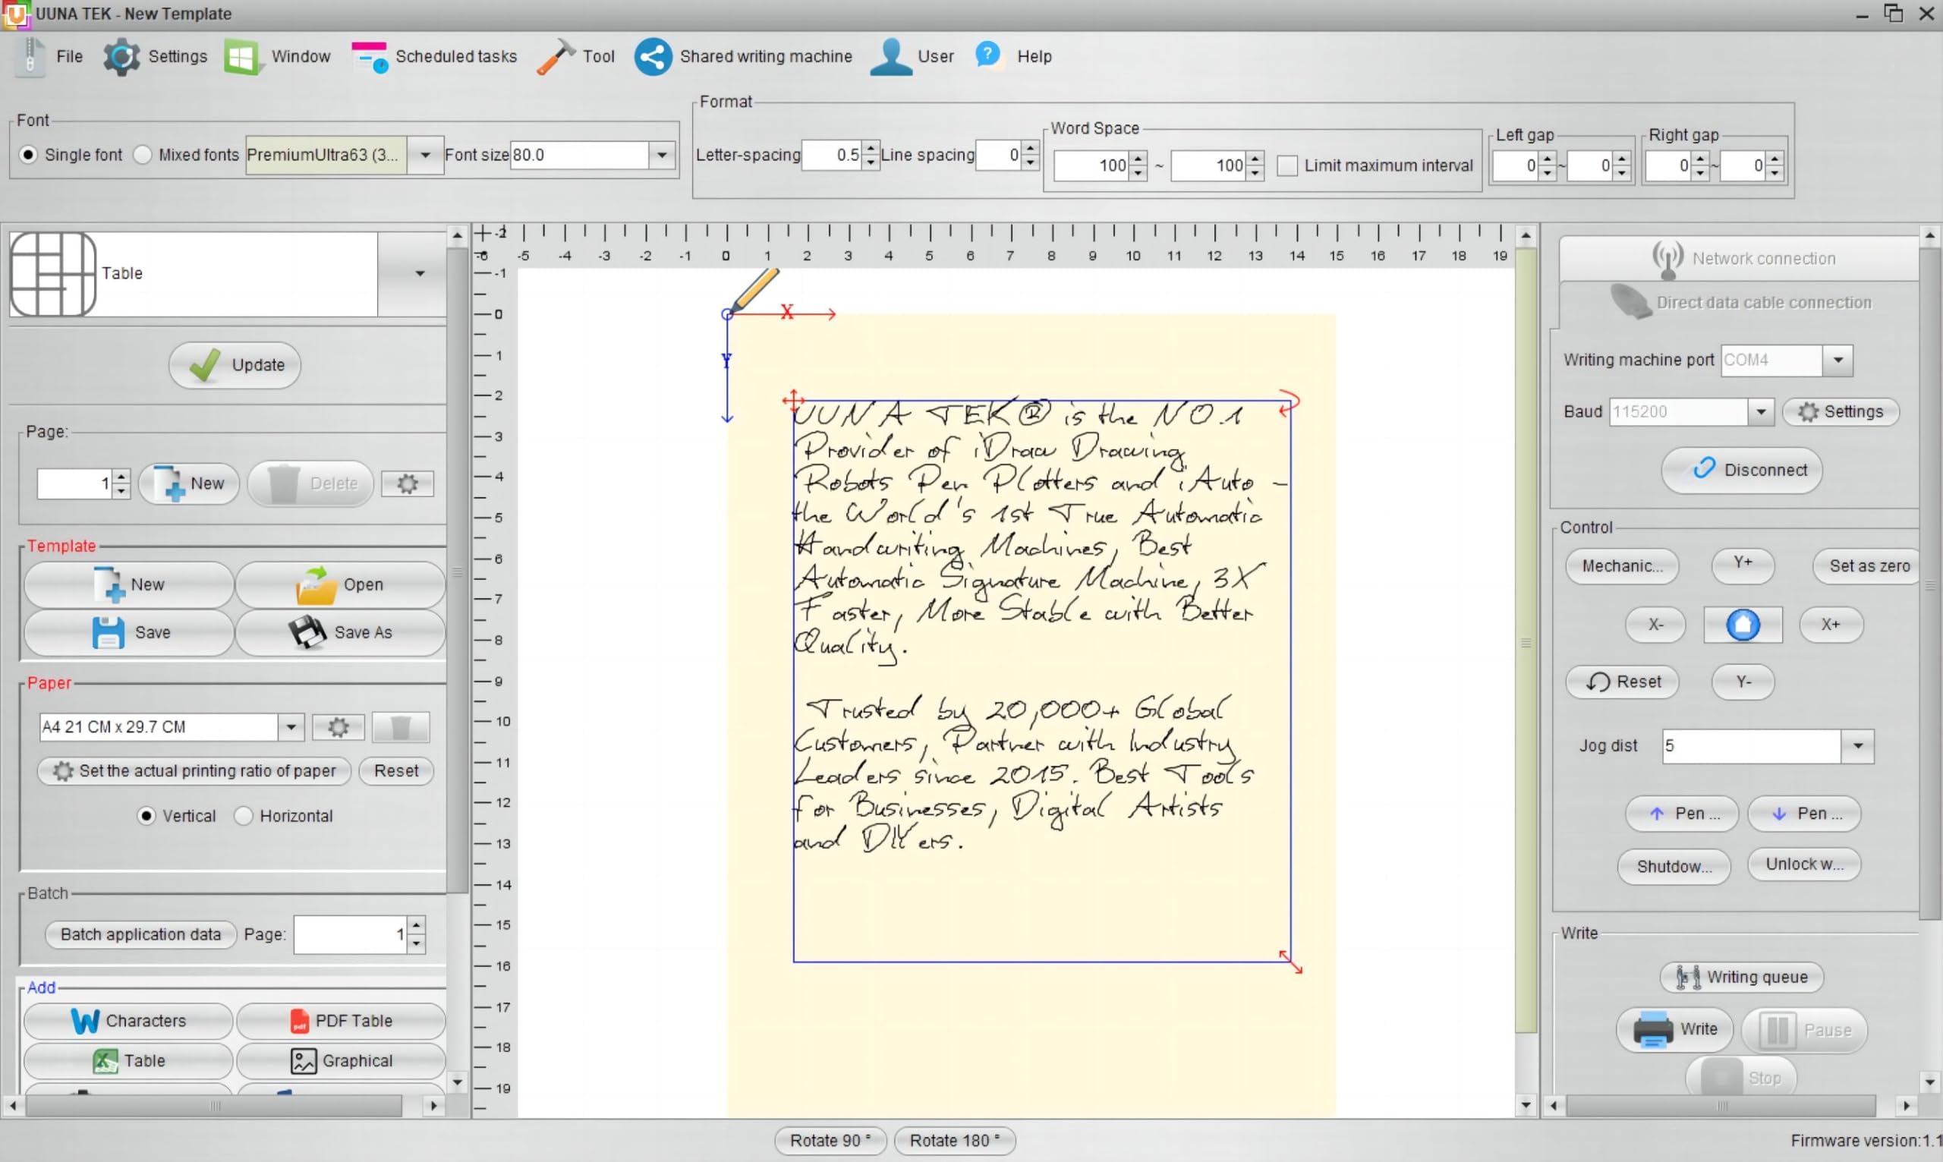Open paper settings gear icon
This screenshot has height=1162, width=1943.
coord(339,726)
